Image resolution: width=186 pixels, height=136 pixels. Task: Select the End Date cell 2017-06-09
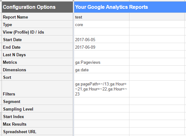click(x=102, y=47)
